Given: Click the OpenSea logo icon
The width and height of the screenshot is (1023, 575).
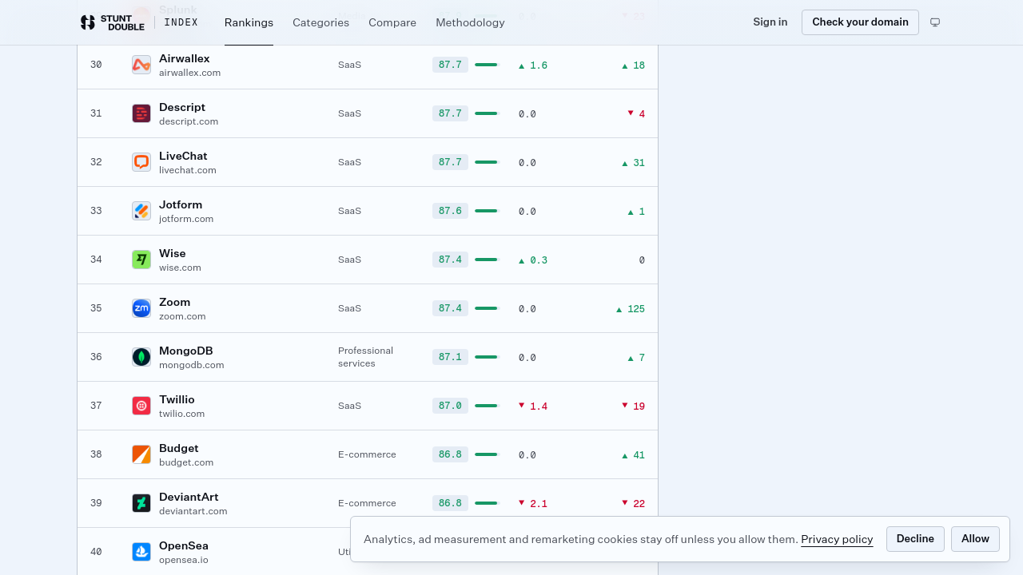Looking at the screenshot, I should (x=141, y=552).
